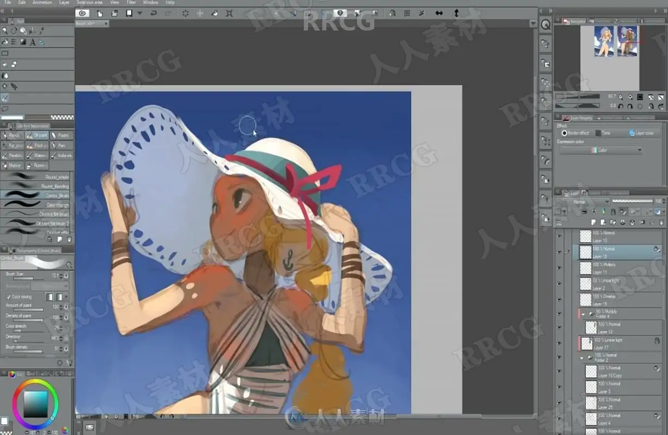Viewport: 668px width, 435px height.
Task: Click the Clip Studio spiral icon
Action: [82, 13]
